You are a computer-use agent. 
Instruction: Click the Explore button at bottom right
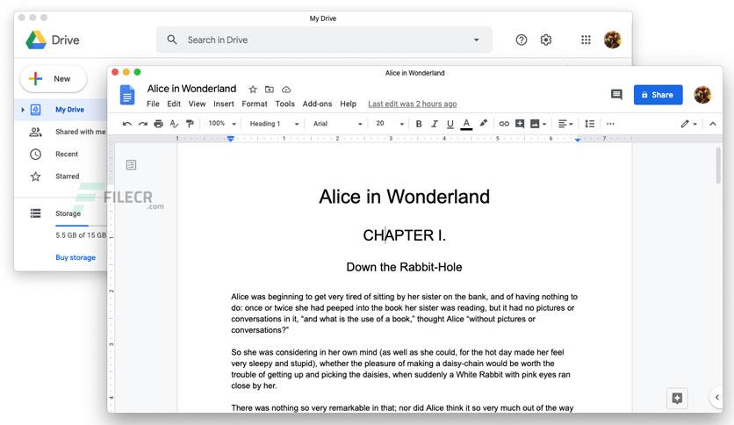(677, 399)
